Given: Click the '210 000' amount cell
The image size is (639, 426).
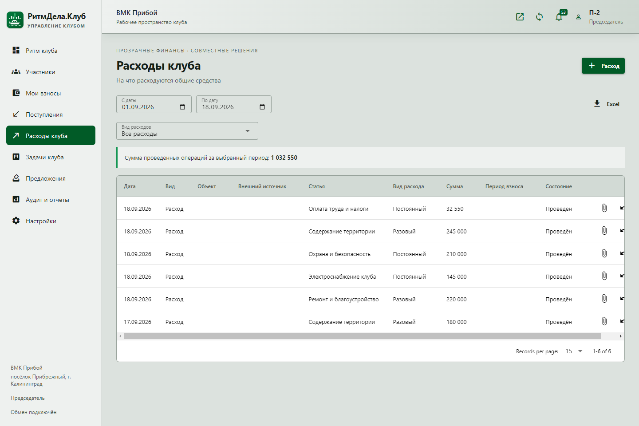Looking at the screenshot, I should pos(457,254).
